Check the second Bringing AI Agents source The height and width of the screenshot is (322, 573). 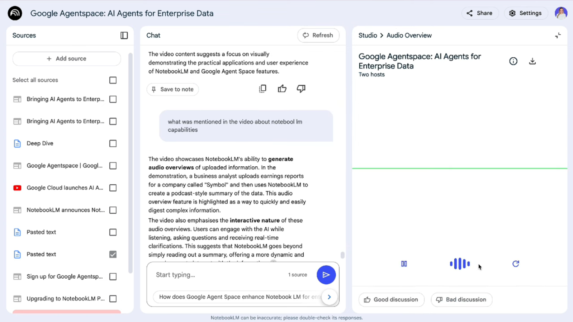point(113,121)
